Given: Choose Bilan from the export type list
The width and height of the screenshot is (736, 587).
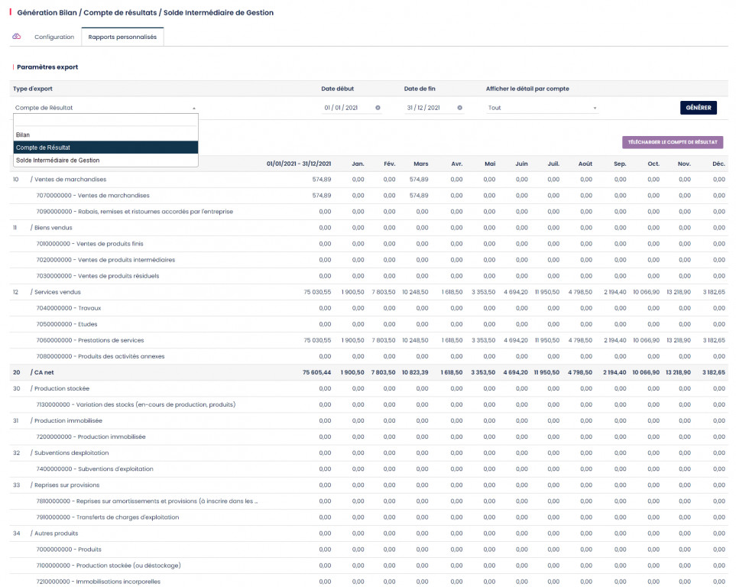Looking at the screenshot, I should [x=23, y=135].
